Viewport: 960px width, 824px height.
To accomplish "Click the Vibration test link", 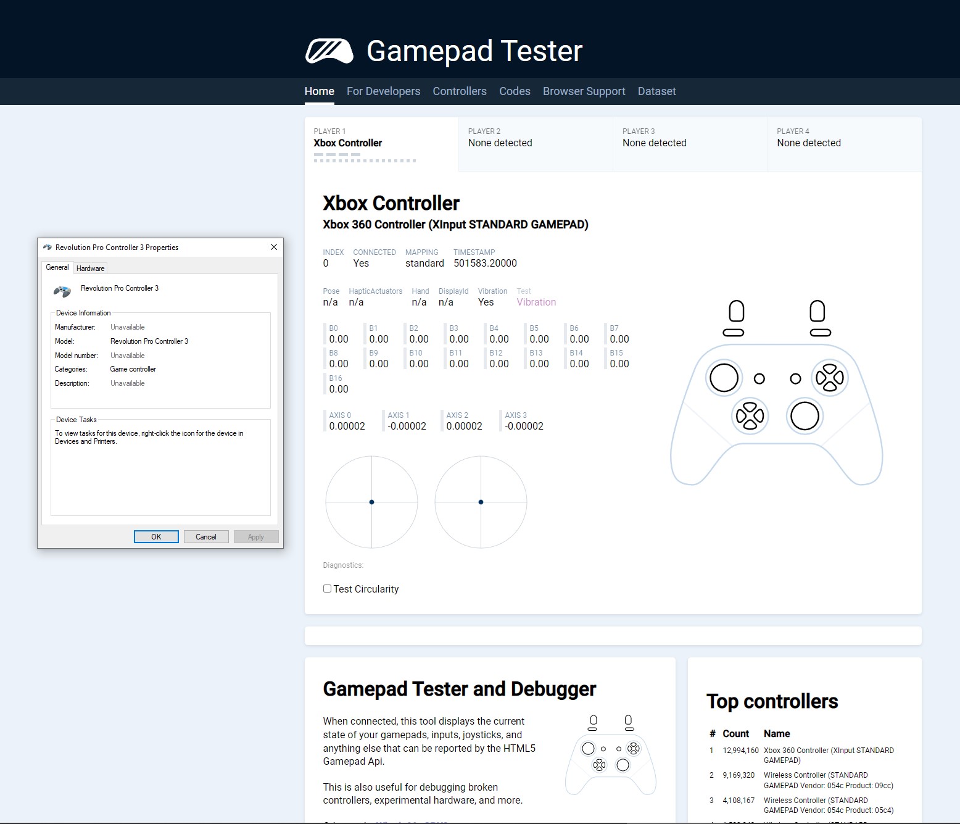I will [536, 302].
